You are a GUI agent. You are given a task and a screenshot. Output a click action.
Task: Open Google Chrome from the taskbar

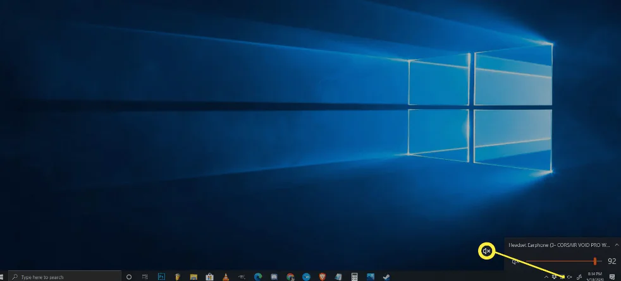coord(290,277)
